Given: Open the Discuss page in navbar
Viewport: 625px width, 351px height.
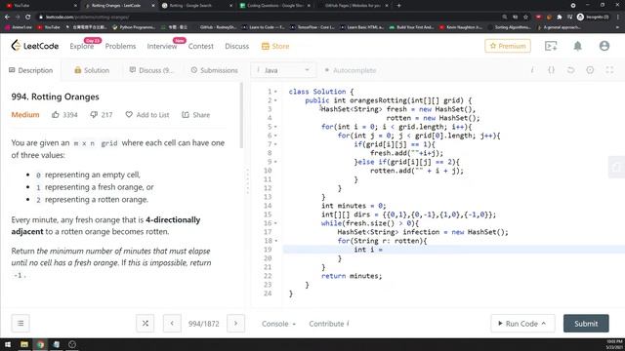Looking at the screenshot, I should click(x=236, y=46).
